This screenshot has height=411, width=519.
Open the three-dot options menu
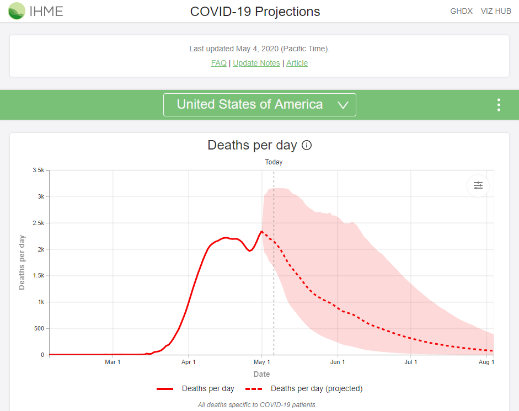pos(499,105)
